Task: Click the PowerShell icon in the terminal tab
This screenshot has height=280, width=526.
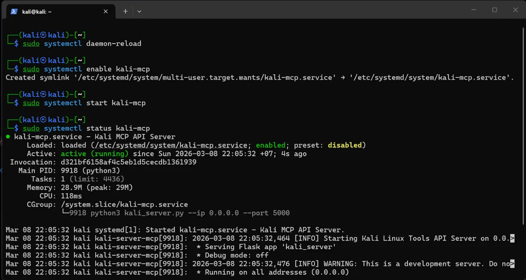Action: 14,11
